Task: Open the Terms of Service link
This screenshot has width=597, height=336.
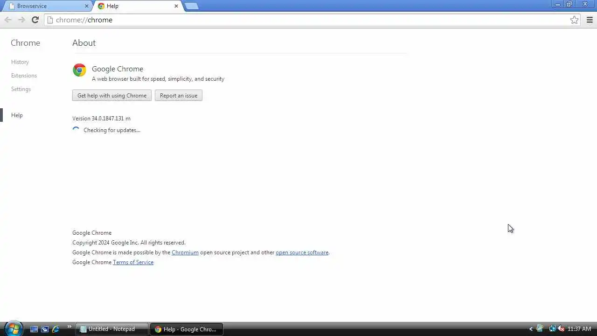Action: tap(133, 262)
